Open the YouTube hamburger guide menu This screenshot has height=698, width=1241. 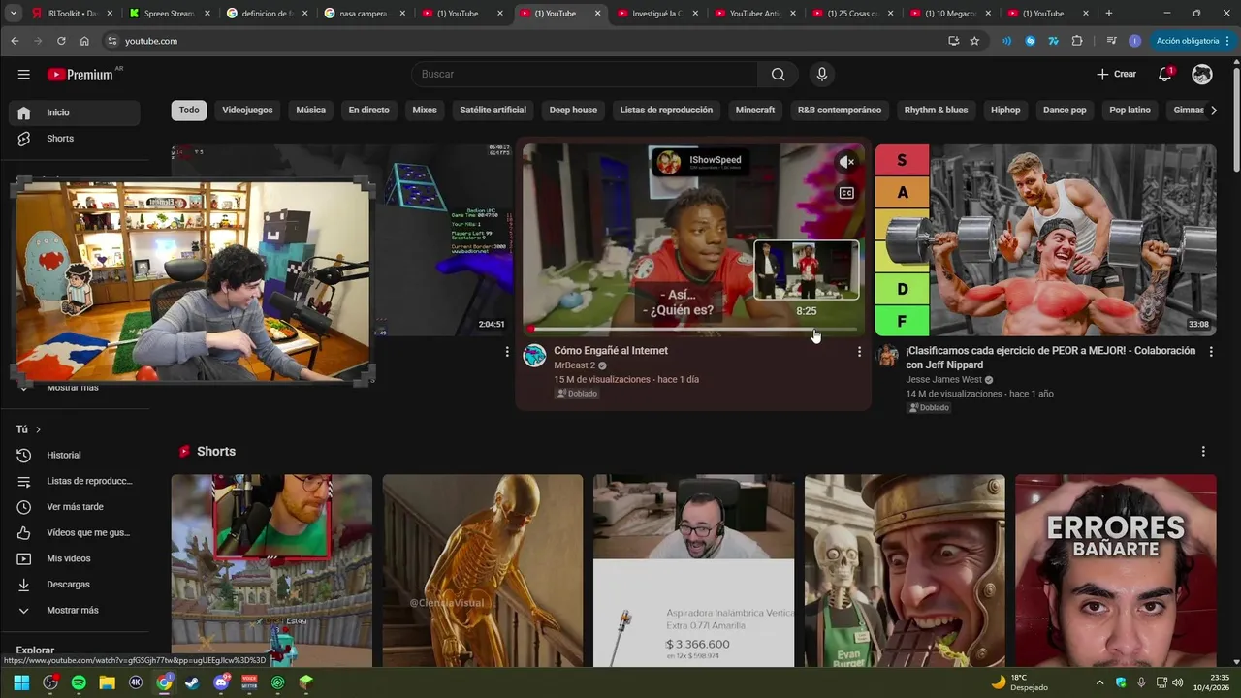pyautogui.click(x=23, y=75)
